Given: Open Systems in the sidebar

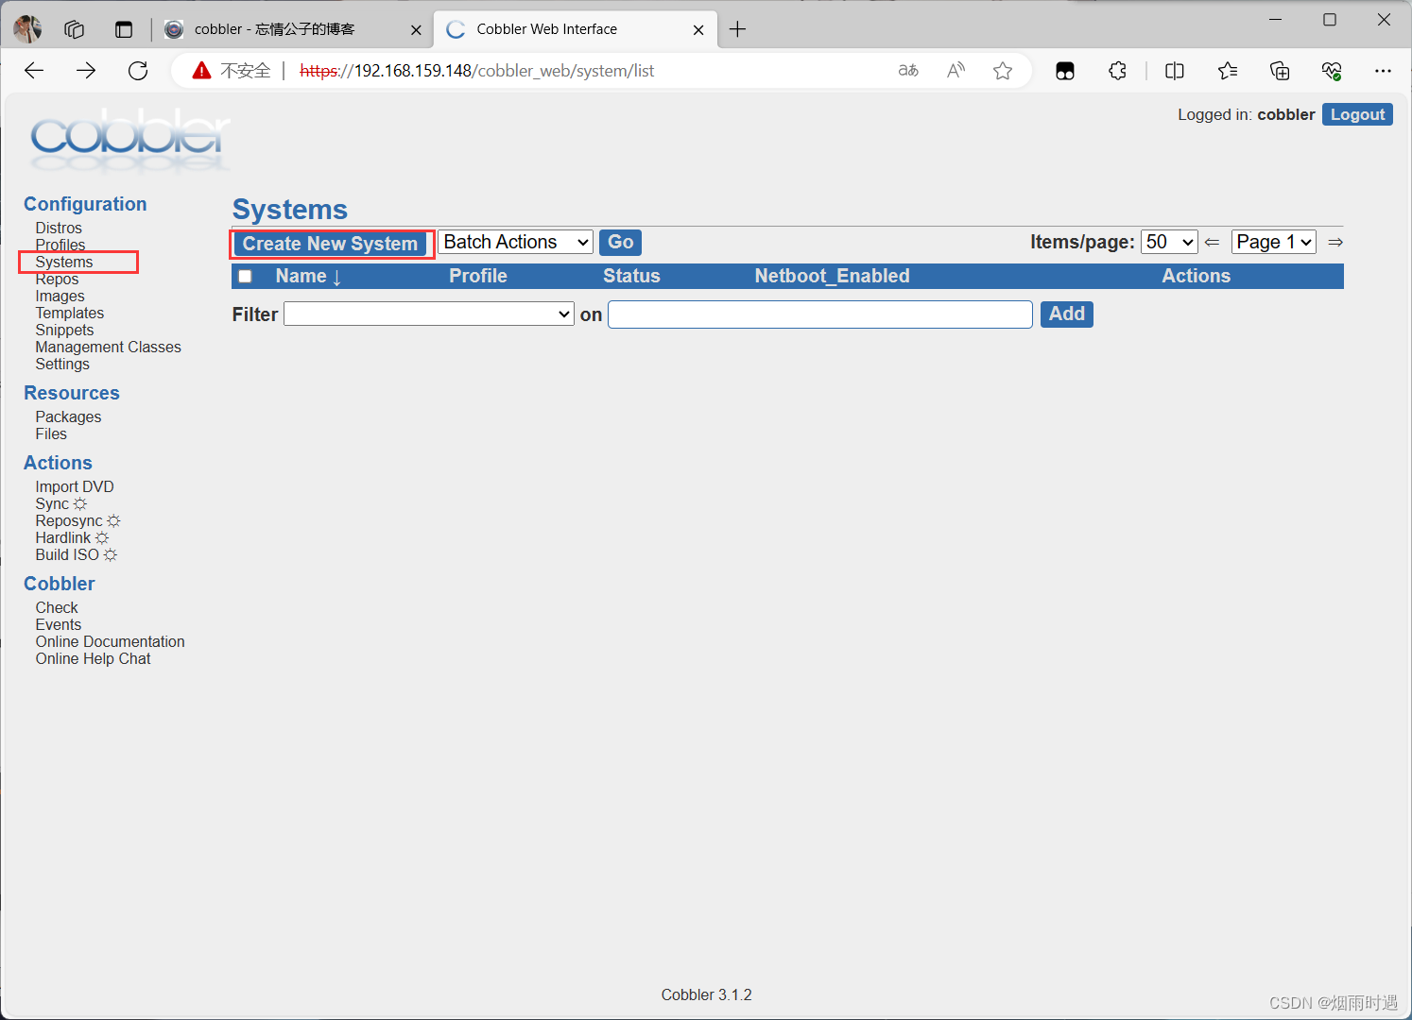Looking at the screenshot, I should click(x=64, y=262).
